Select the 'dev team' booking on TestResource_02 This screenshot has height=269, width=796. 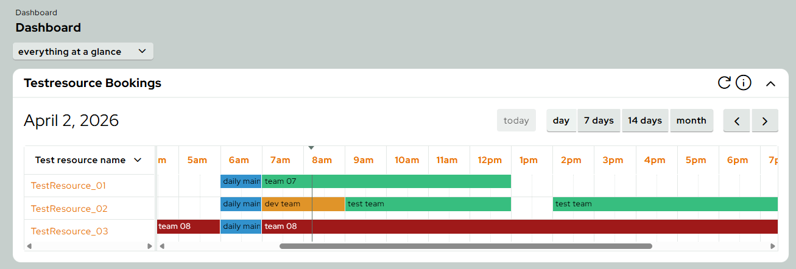[x=303, y=204]
